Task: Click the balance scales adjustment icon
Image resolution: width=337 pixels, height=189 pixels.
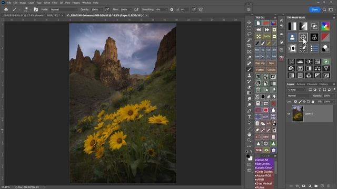Action: 317,69
